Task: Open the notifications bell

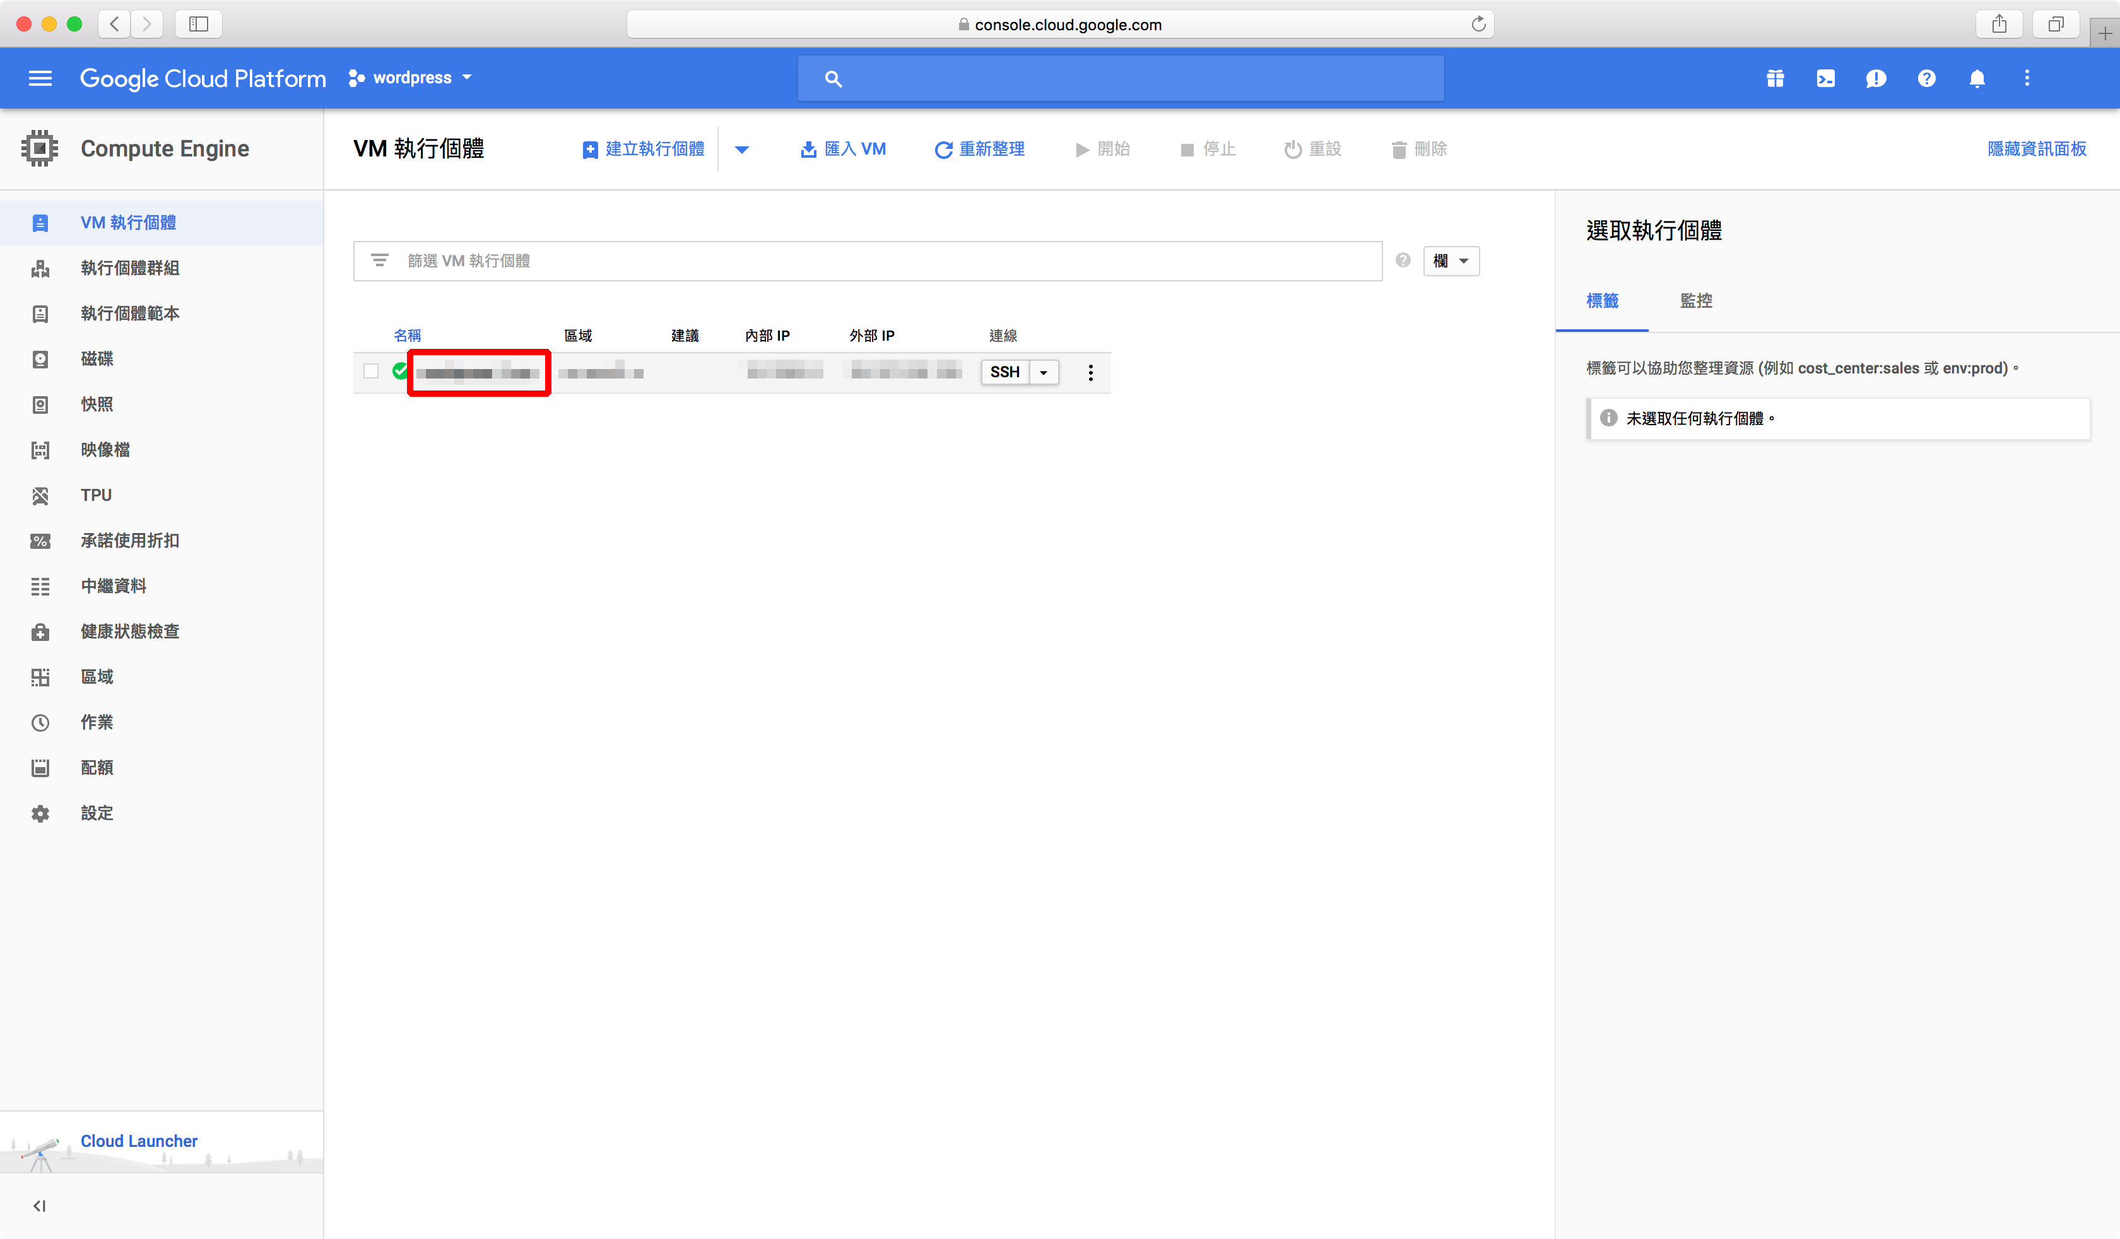Action: tap(1976, 78)
